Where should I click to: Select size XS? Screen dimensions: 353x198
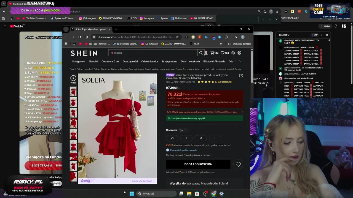pos(172,138)
